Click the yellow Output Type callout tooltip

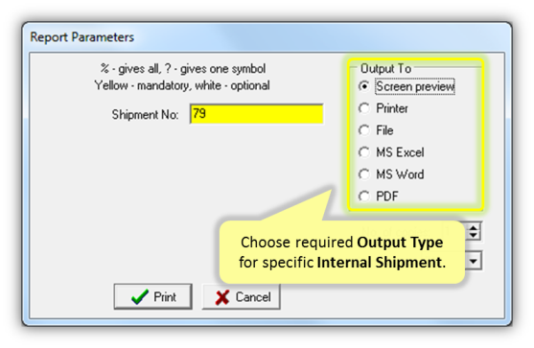342,252
